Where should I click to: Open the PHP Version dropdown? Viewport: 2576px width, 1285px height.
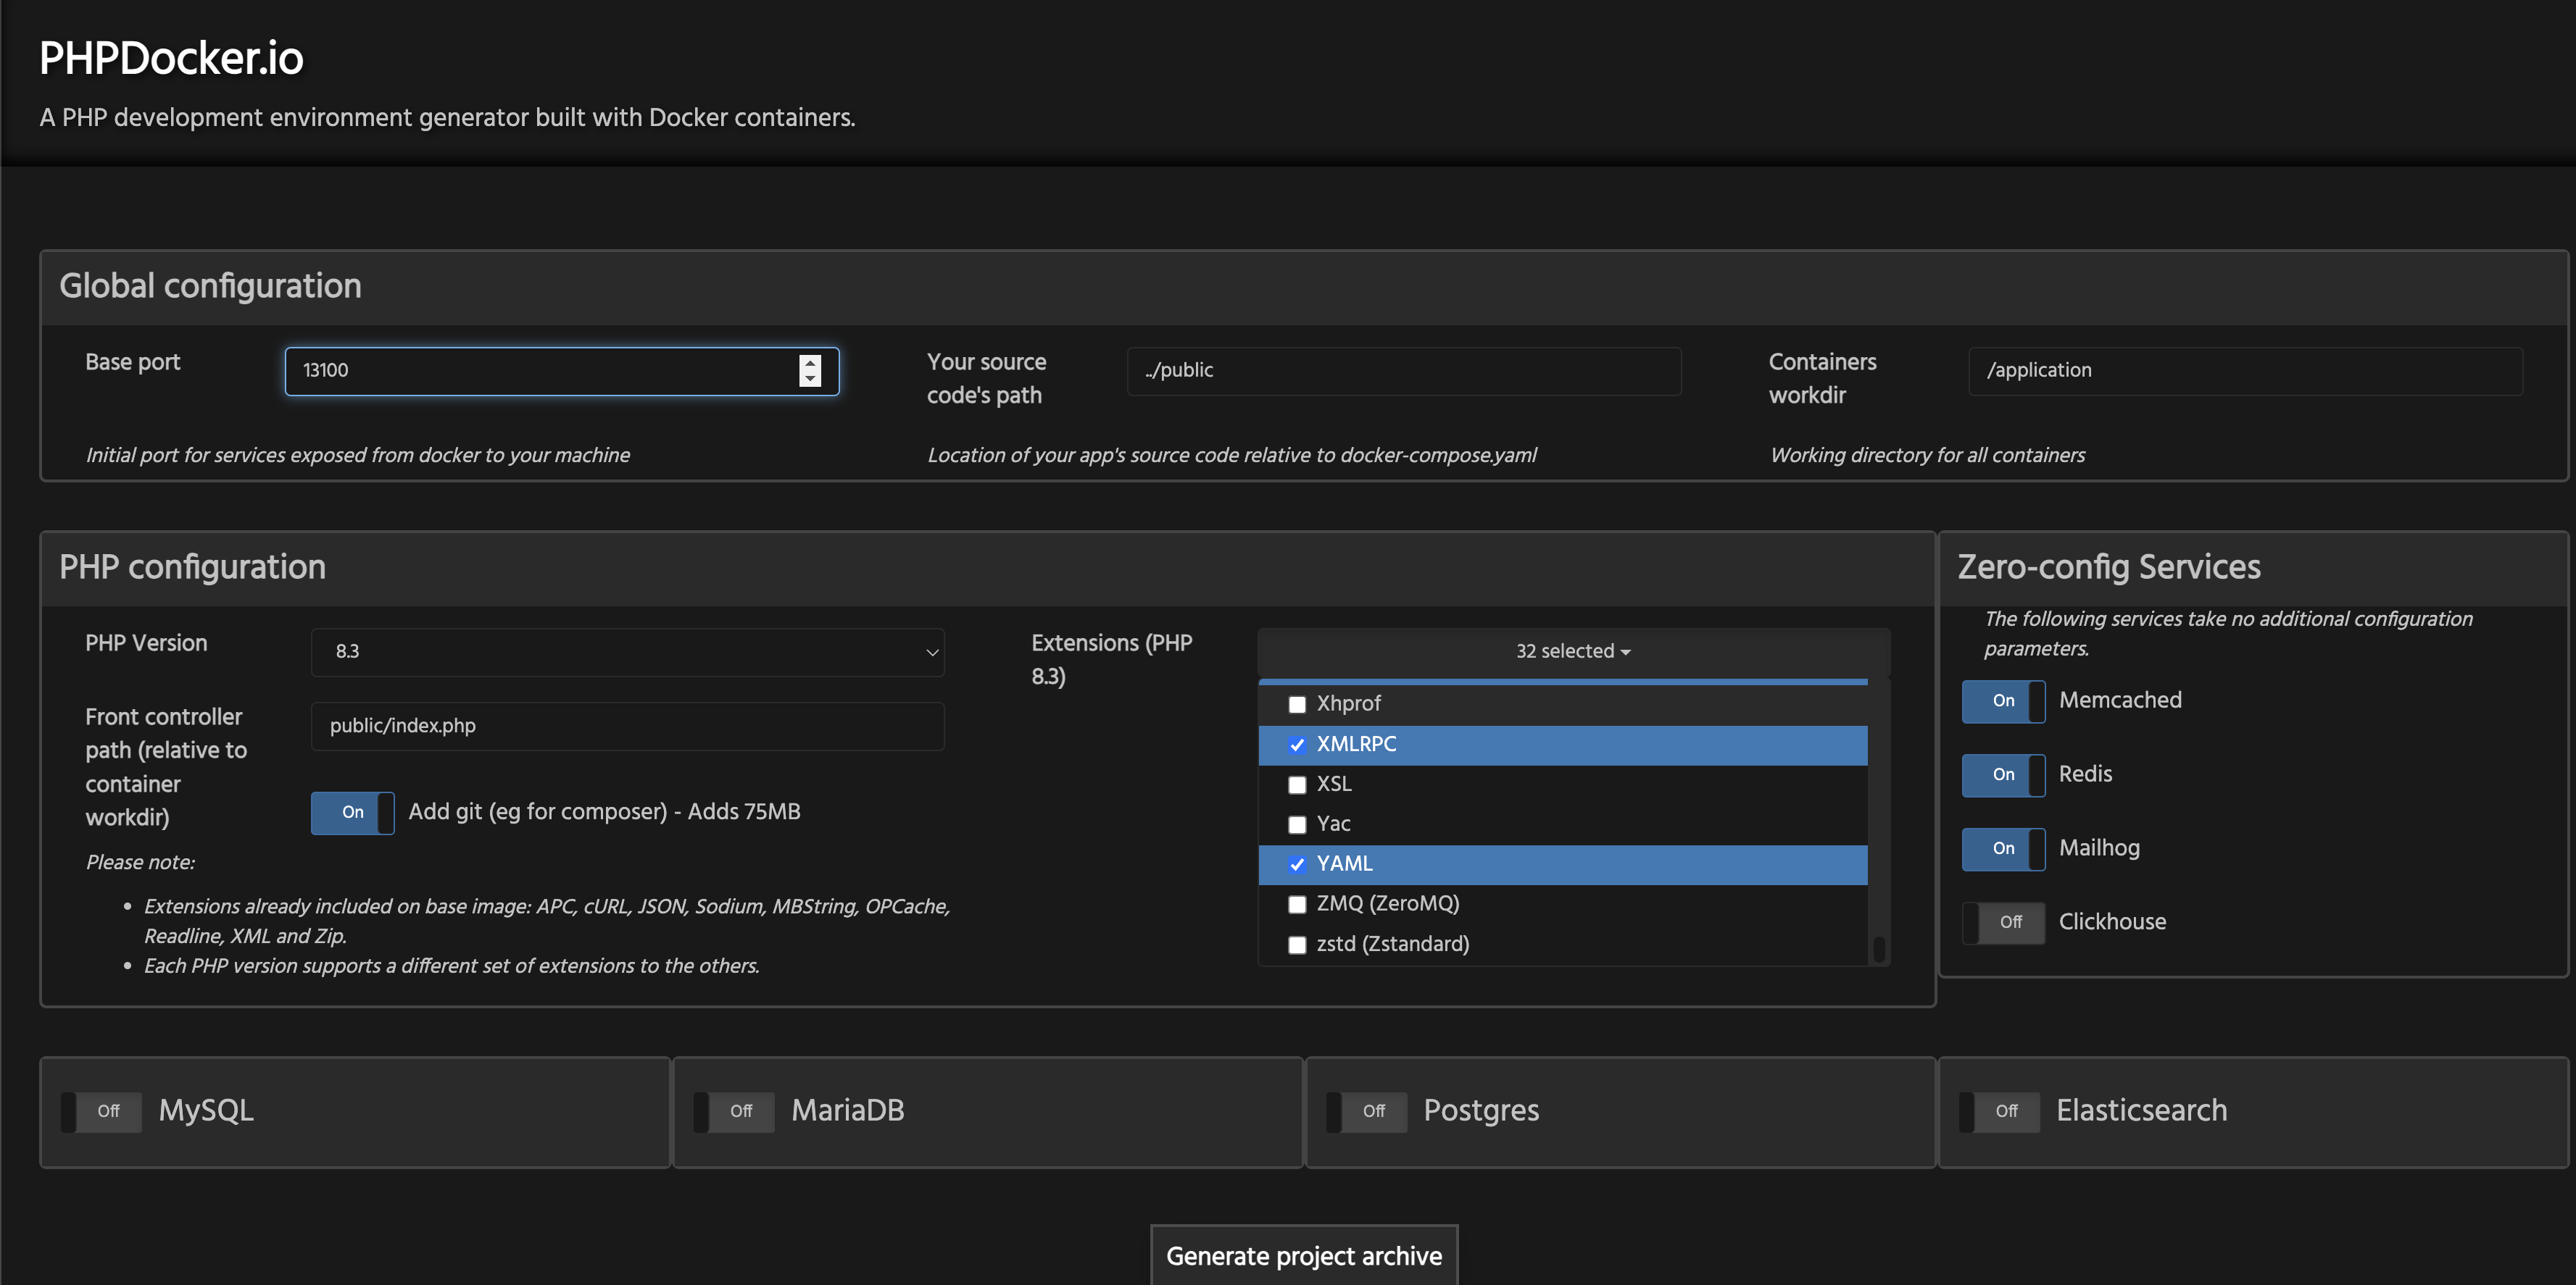pos(627,651)
